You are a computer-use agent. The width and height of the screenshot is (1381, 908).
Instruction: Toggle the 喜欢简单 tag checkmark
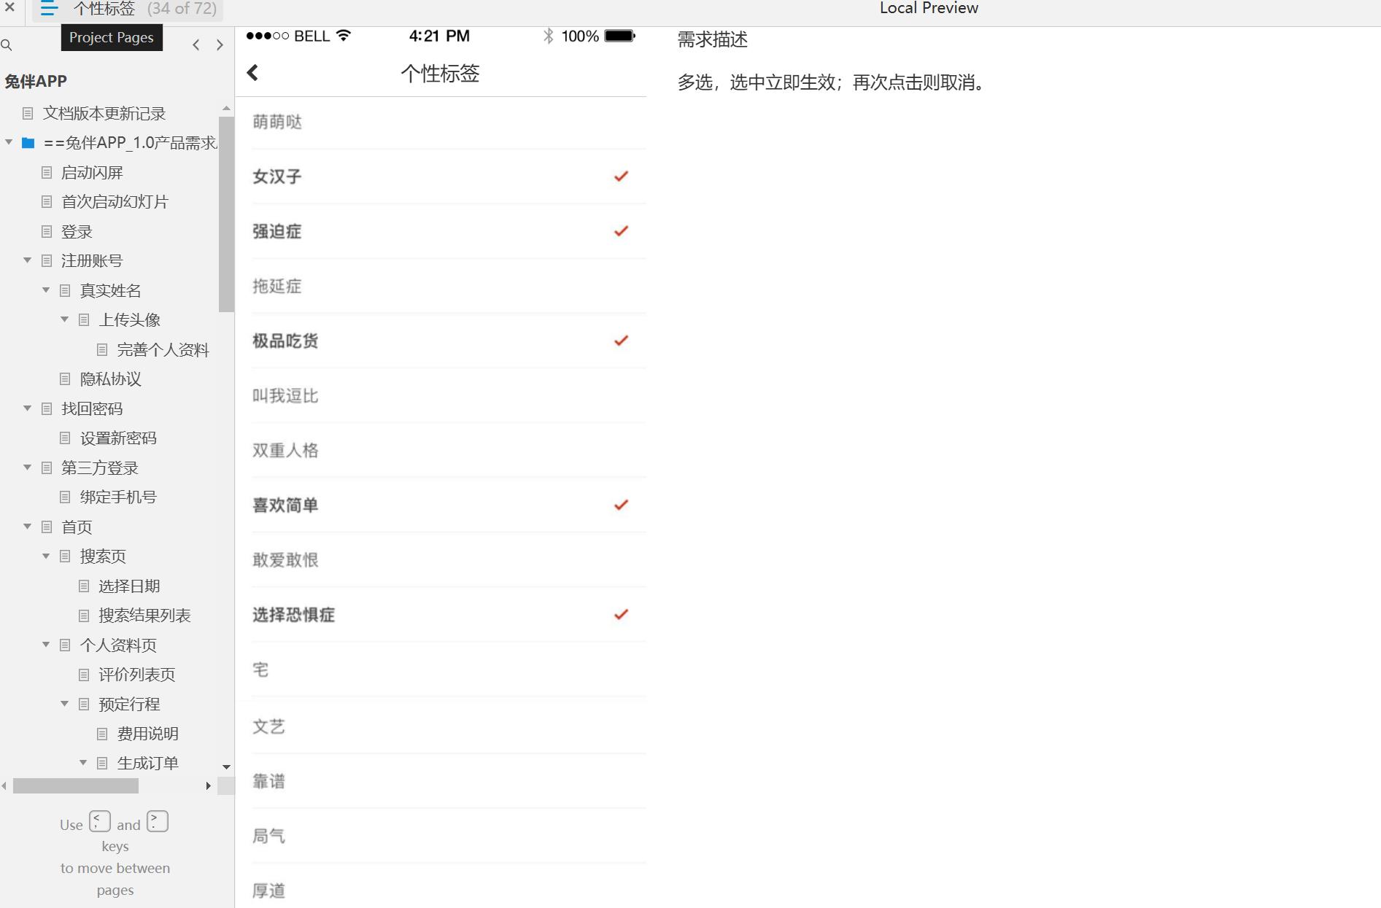(x=621, y=505)
